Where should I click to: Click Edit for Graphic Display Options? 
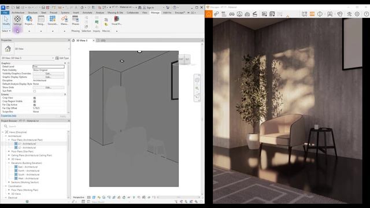[x=49, y=77]
